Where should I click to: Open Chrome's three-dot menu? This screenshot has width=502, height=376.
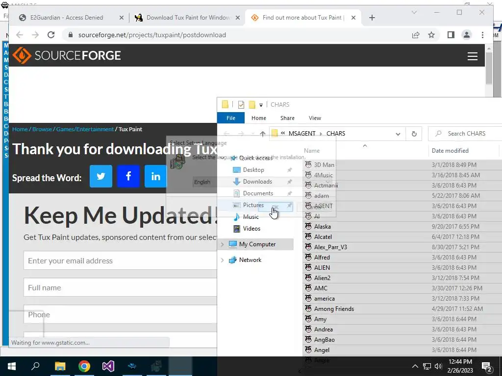pyautogui.click(x=482, y=35)
